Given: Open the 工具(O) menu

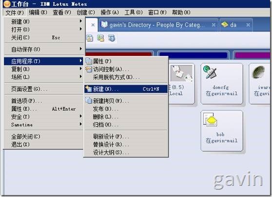Looking at the screenshot, I should pos(134,13).
